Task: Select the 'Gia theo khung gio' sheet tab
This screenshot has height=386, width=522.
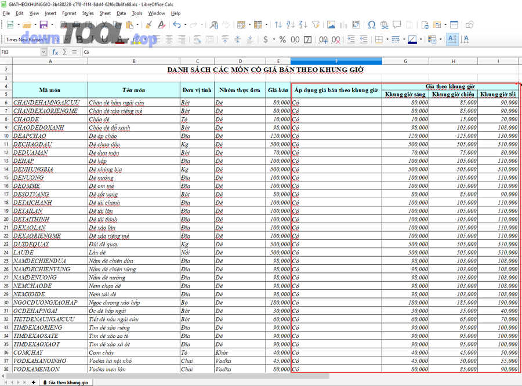Action: tap(66, 383)
